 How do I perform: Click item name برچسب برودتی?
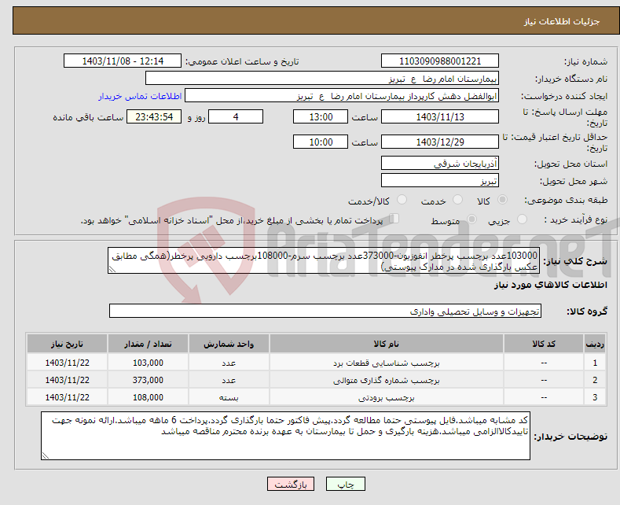387,398
